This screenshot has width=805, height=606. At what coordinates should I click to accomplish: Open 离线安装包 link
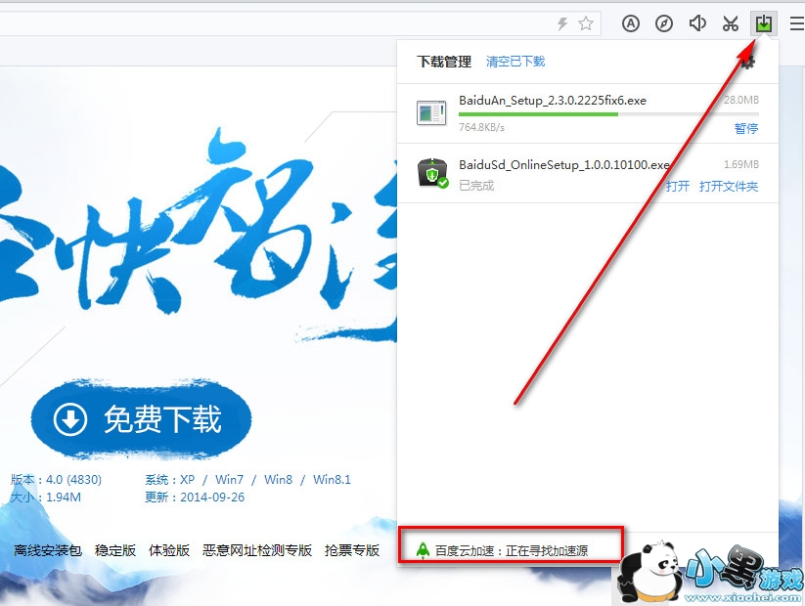48,550
